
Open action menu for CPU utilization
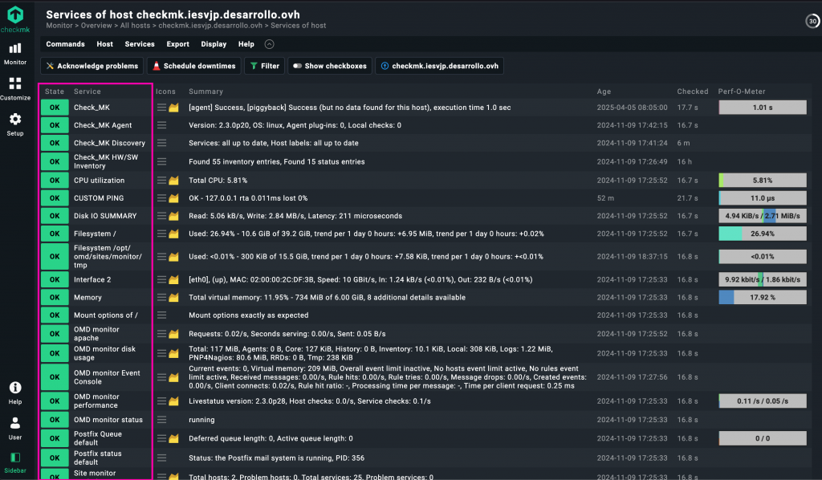tap(161, 181)
